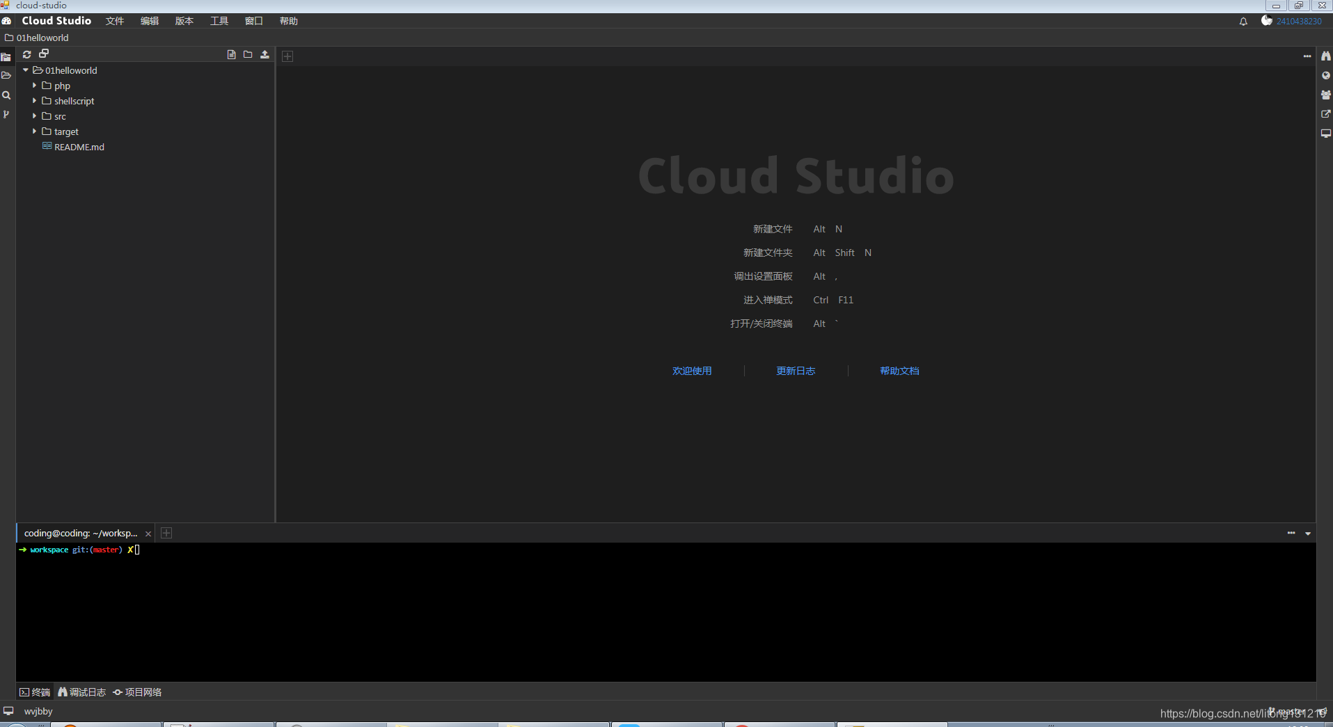This screenshot has width=1333, height=727.
Task: Open a new terminal with the plus button
Action: pos(166,533)
